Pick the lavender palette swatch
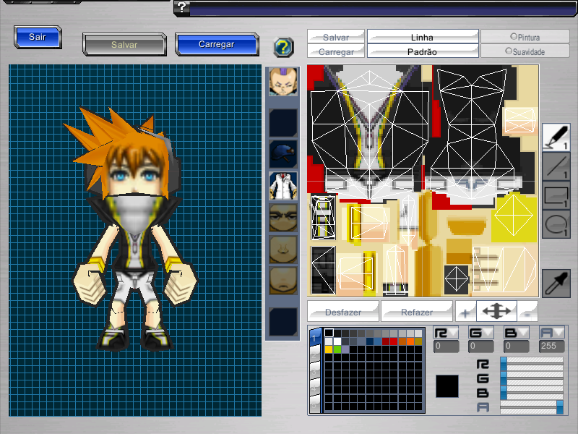 point(345,349)
